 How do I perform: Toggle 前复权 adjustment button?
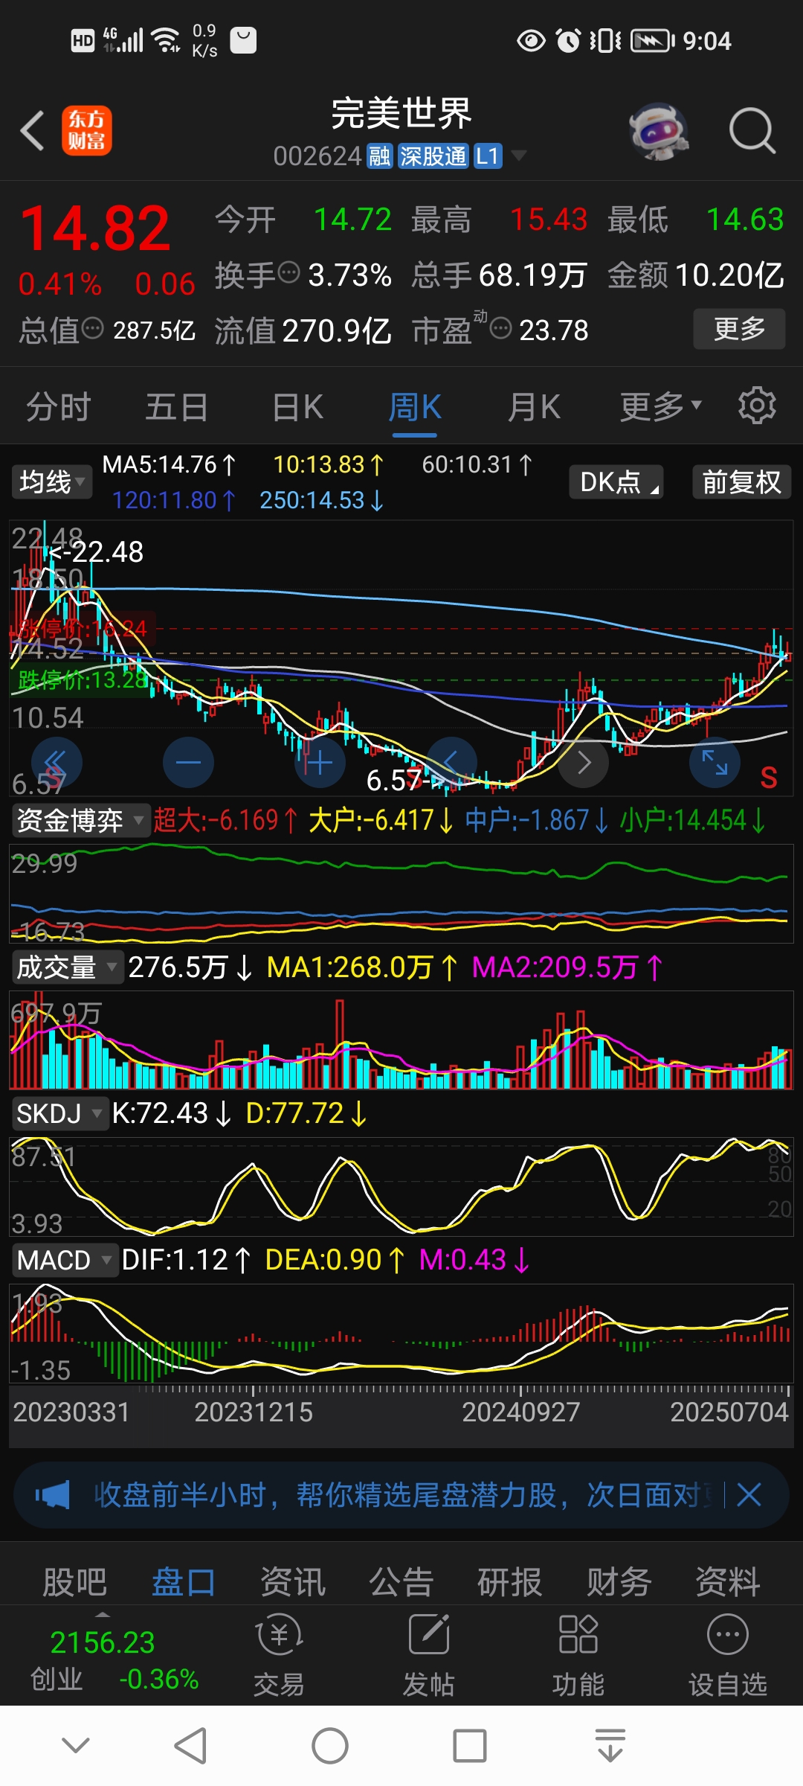coord(741,482)
